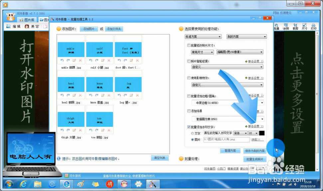This screenshot has height=191, width=323.
Task: Rotate ankle thumbnail counterclockwise
Action: pyautogui.click(x=62, y=60)
